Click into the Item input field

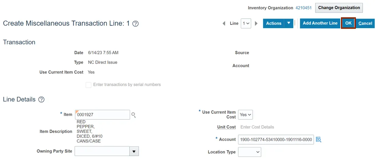102,115
